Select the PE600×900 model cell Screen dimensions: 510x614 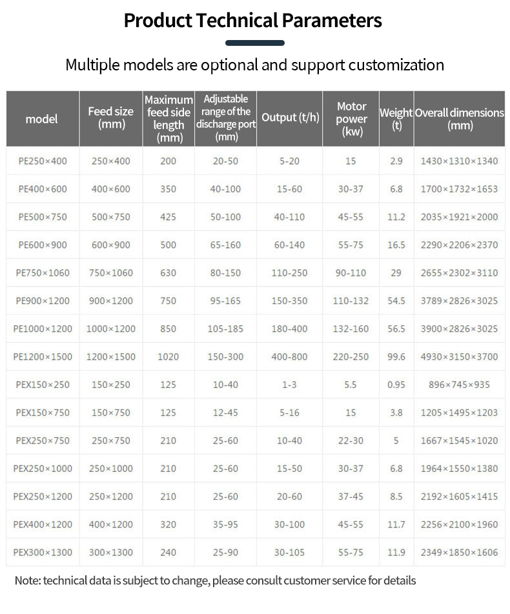tap(43, 245)
